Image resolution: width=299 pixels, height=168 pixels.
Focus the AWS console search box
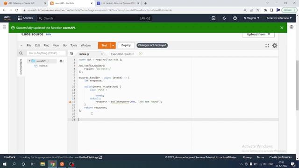click(94, 18)
